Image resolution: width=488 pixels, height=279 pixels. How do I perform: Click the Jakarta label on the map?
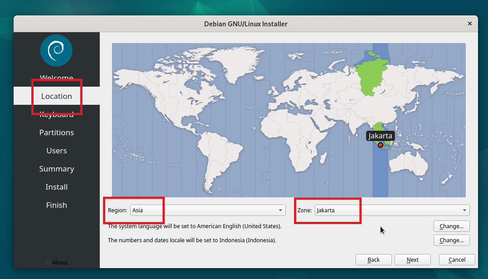(x=380, y=136)
